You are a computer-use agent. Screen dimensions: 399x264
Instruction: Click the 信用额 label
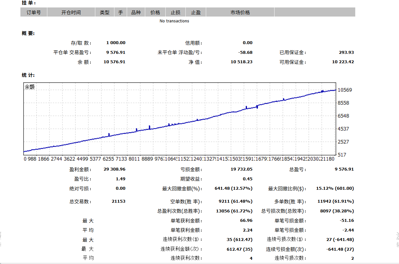(194, 43)
